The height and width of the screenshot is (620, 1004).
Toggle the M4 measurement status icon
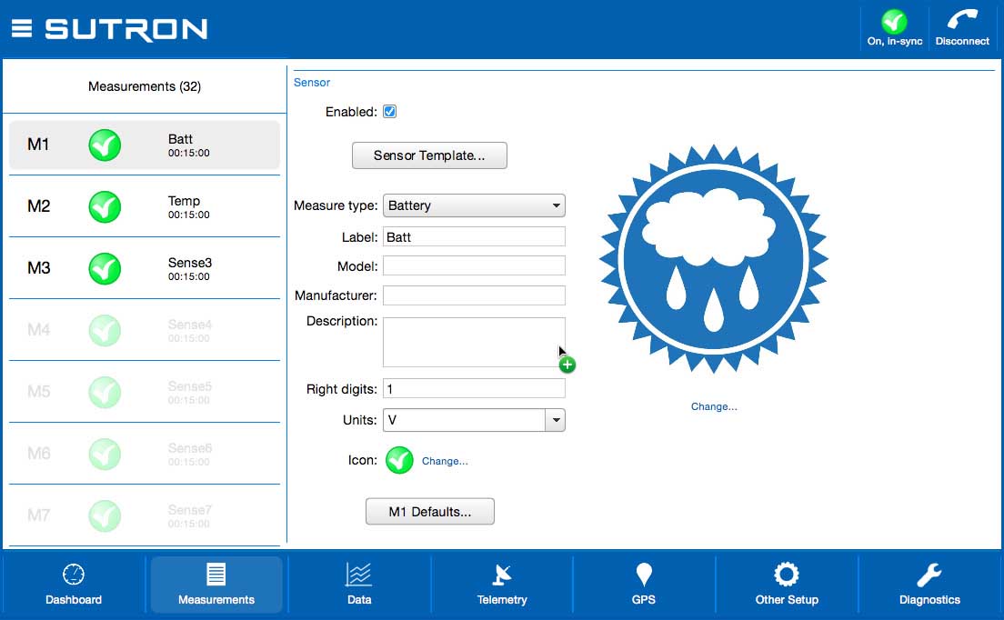104,330
